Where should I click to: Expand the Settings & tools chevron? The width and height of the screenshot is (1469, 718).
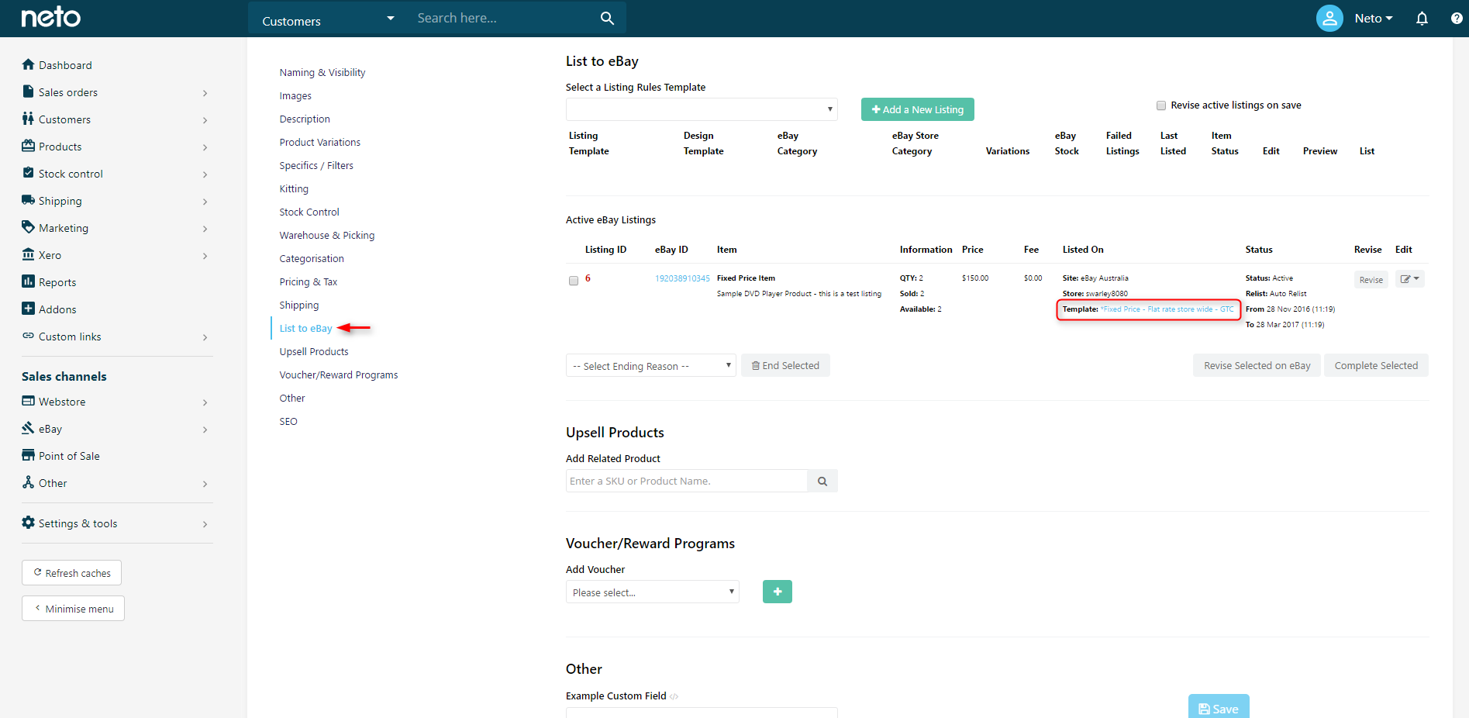(205, 524)
